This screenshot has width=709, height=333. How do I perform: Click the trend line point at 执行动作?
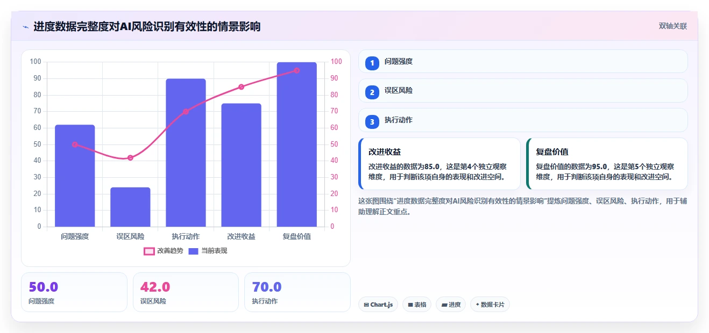(186, 112)
